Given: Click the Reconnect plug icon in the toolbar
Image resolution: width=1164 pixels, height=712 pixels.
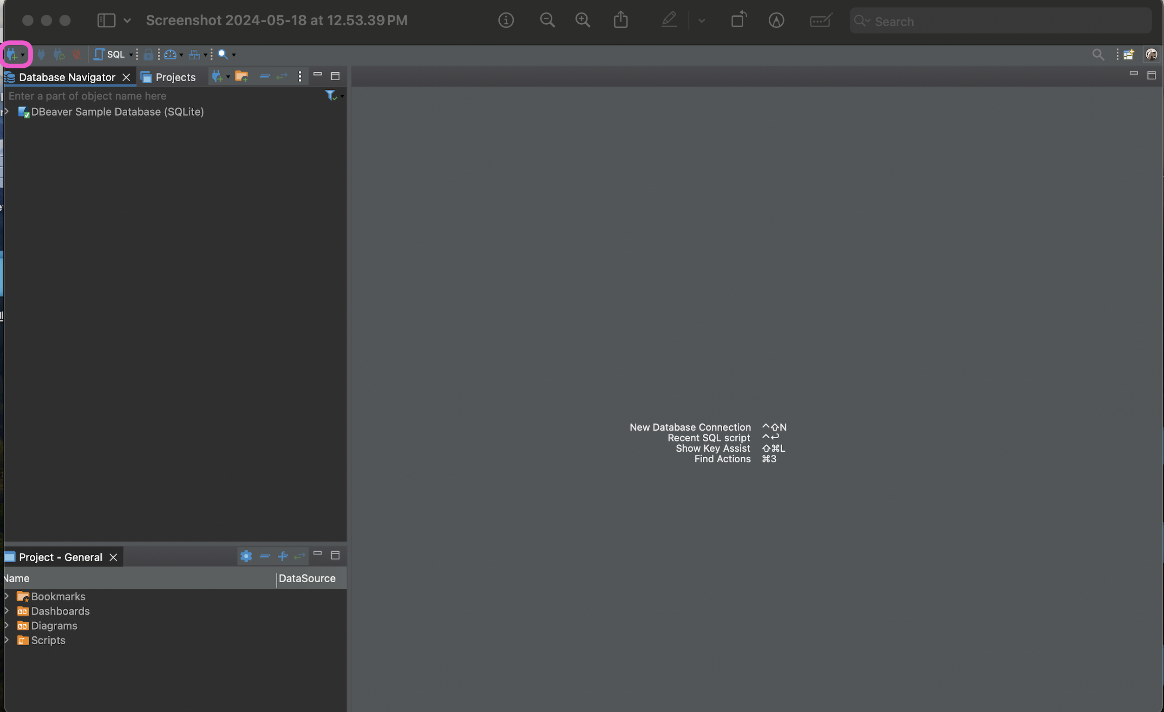Looking at the screenshot, I should click(59, 55).
